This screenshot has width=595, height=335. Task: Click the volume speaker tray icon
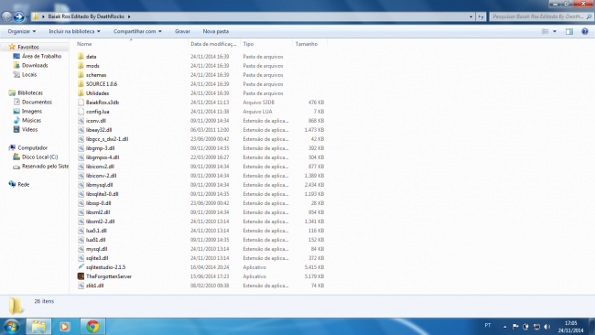coord(546,326)
